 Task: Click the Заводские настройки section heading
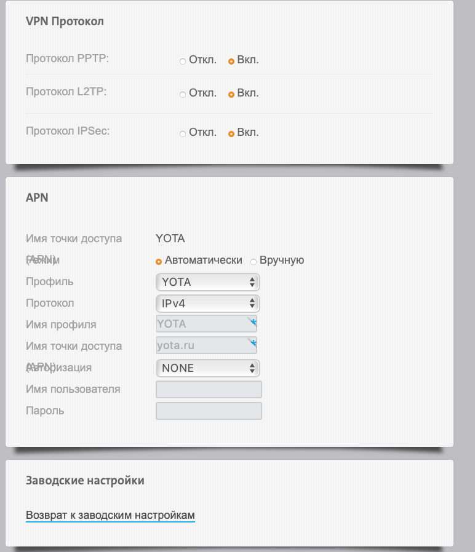point(85,480)
